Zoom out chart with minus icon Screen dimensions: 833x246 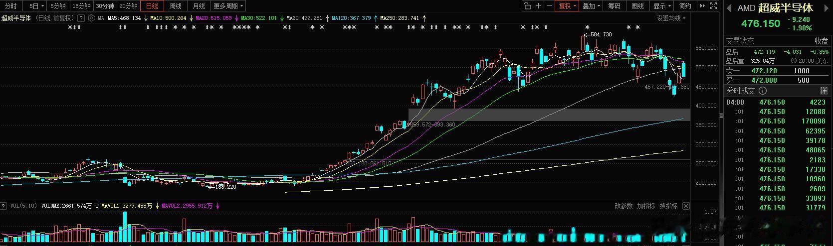[x=550, y=6]
